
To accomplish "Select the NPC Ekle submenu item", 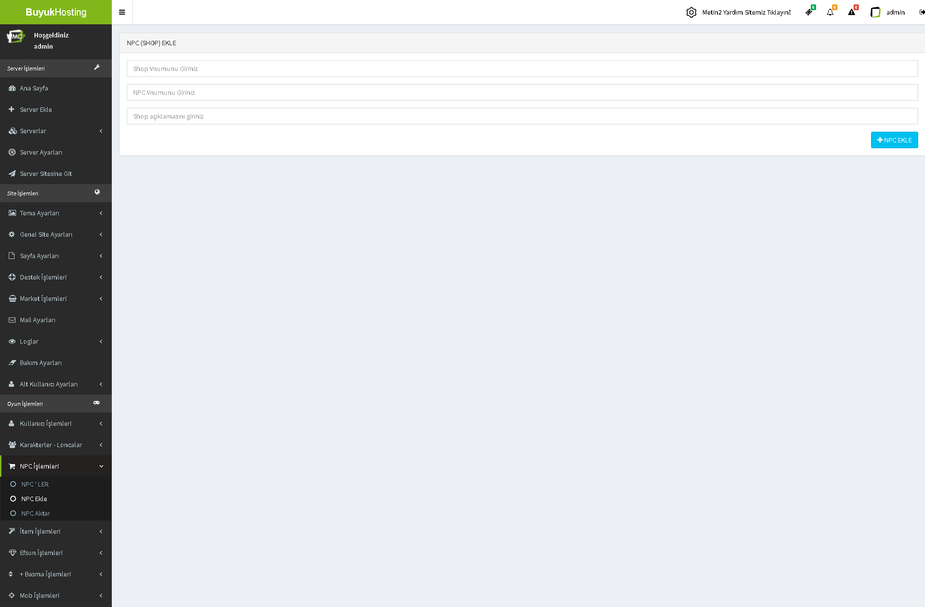I will point(34,499).
